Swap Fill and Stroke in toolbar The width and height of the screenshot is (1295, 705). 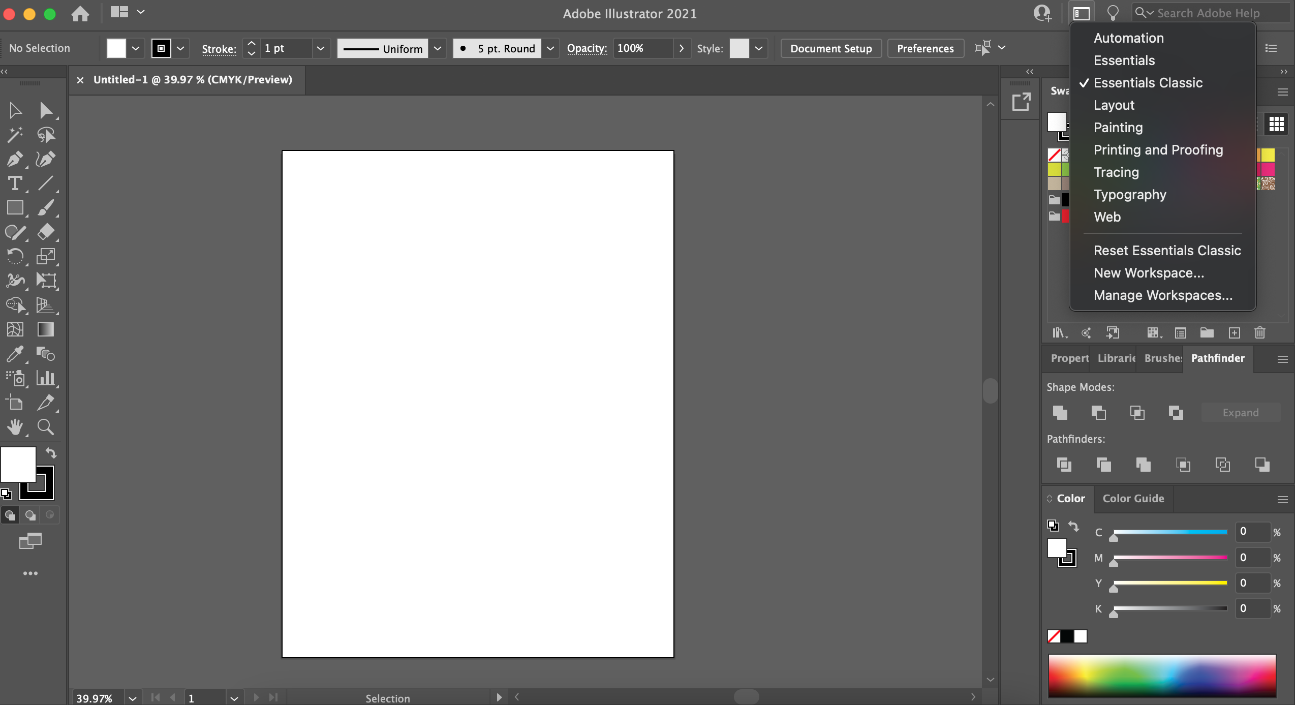(x=51, y=452)
